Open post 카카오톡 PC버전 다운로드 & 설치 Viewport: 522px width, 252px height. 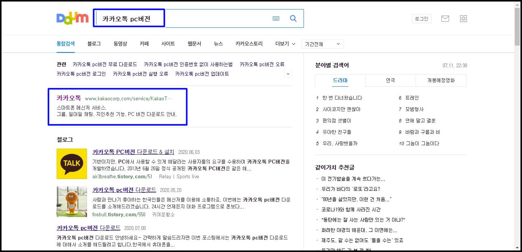(133, 152)
